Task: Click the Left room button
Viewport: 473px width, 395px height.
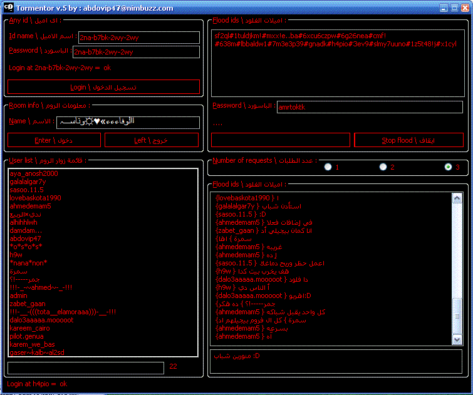Action: pyautogui.click(x=152, y=140)
